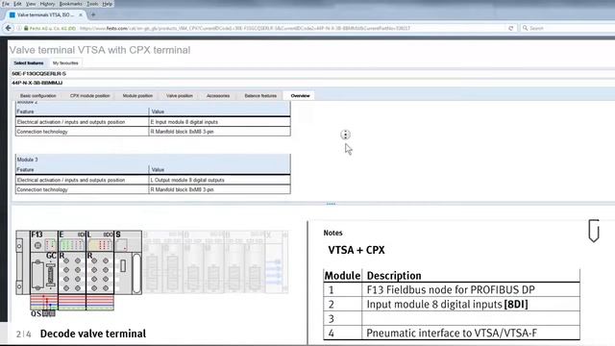Screen dimensions: 615x346
Task: Switch to My favourites tab
Action: point(65,63)
